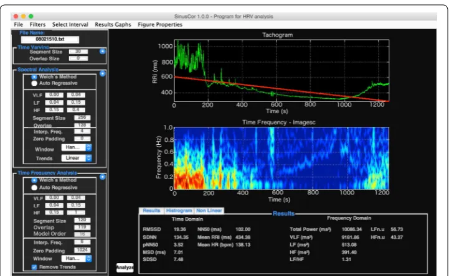Open the Trends dropdown showing Linear
Screen dimensions: 449x276
coord(77,158)
